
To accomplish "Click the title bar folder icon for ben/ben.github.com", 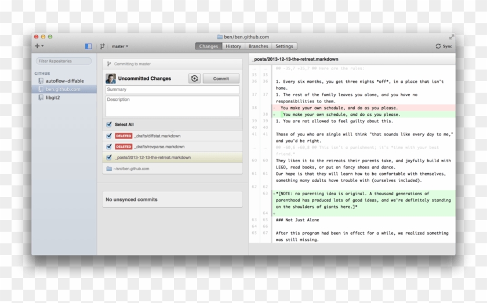I will click(x=220, y=37).
